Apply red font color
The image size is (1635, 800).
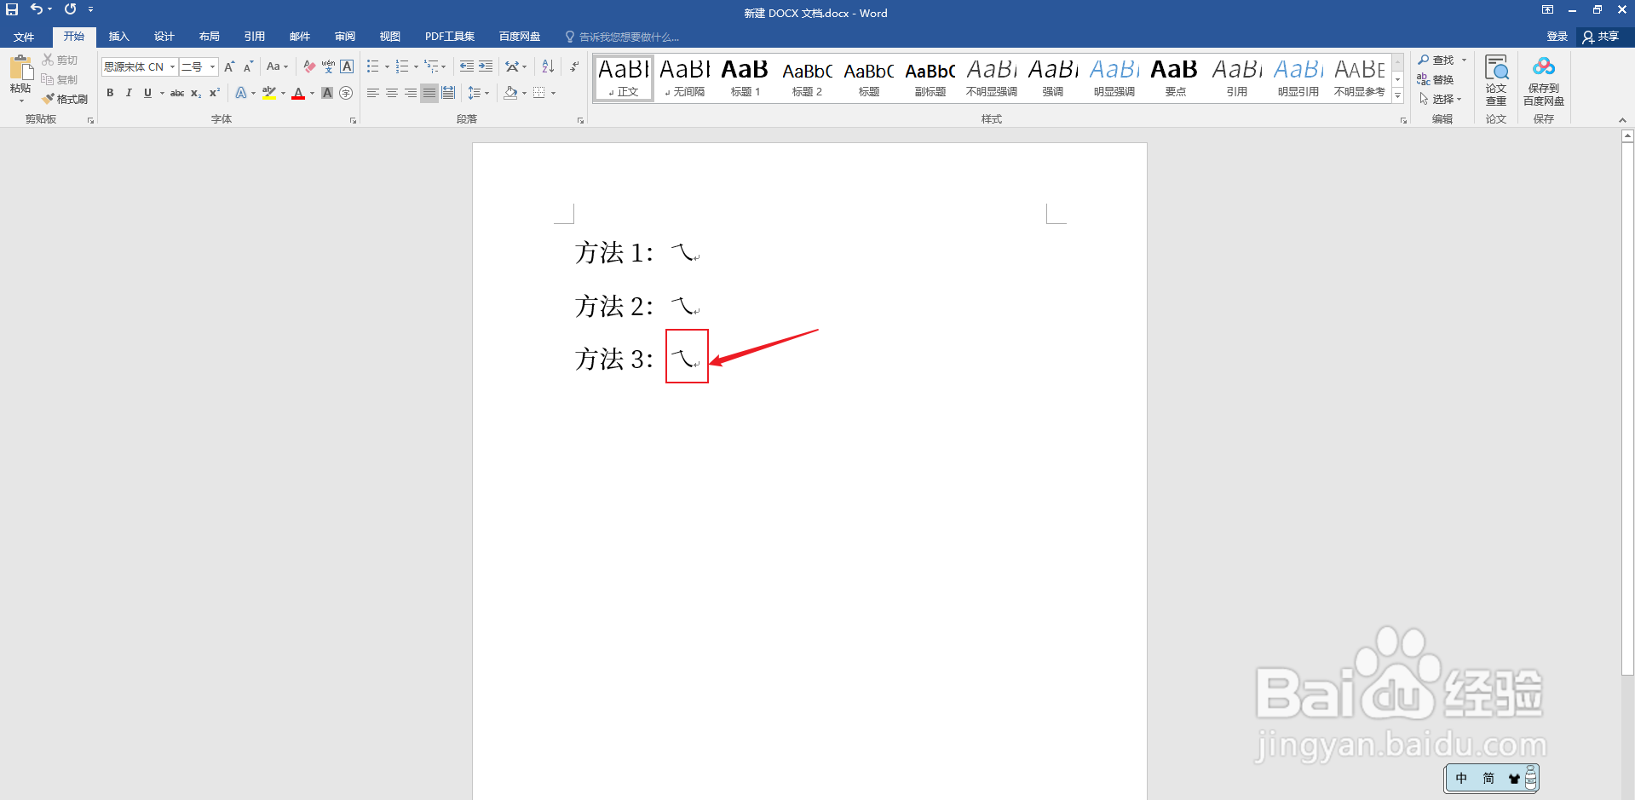pyautogui.click(x=298, y=93)
